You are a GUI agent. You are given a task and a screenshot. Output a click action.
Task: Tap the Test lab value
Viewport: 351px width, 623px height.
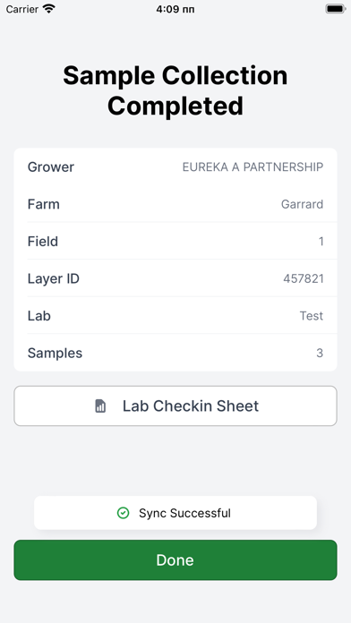(312, 316)
